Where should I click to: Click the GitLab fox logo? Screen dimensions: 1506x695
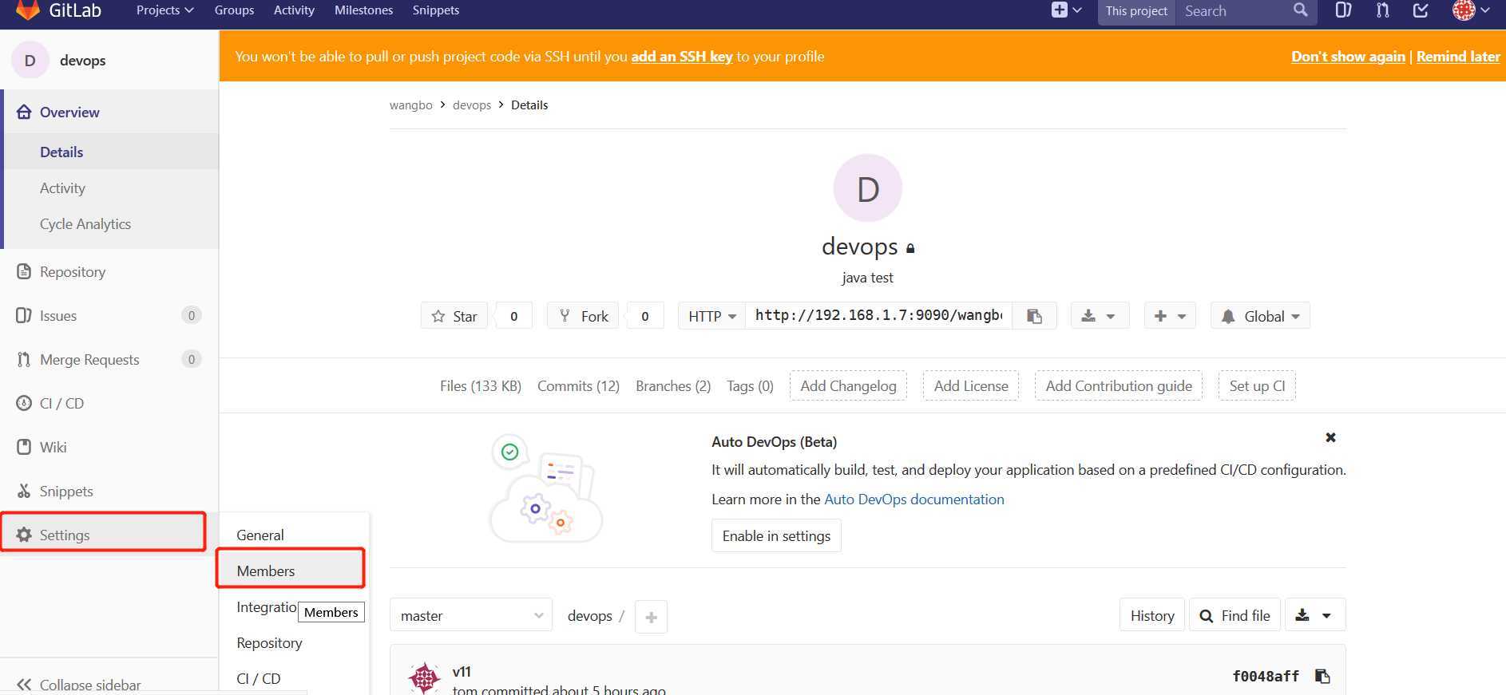27,10
